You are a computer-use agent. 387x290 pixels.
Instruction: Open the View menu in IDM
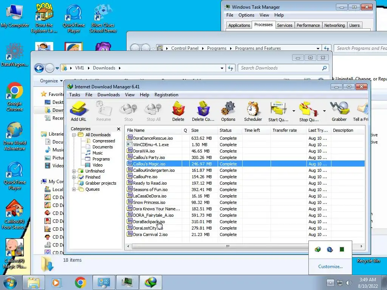click(130, 95)
